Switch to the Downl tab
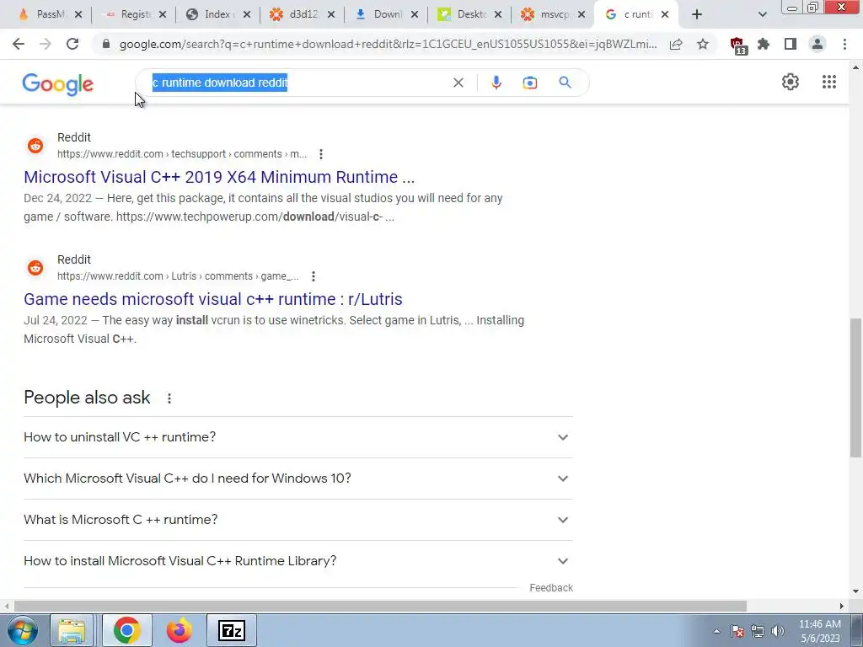This screenshot has height=647, width=863. pos(385,14)
